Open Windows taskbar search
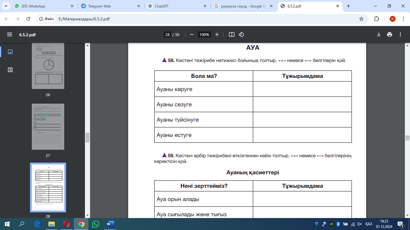The height and width of the screenshot is (230, 410). coord(22,224)
